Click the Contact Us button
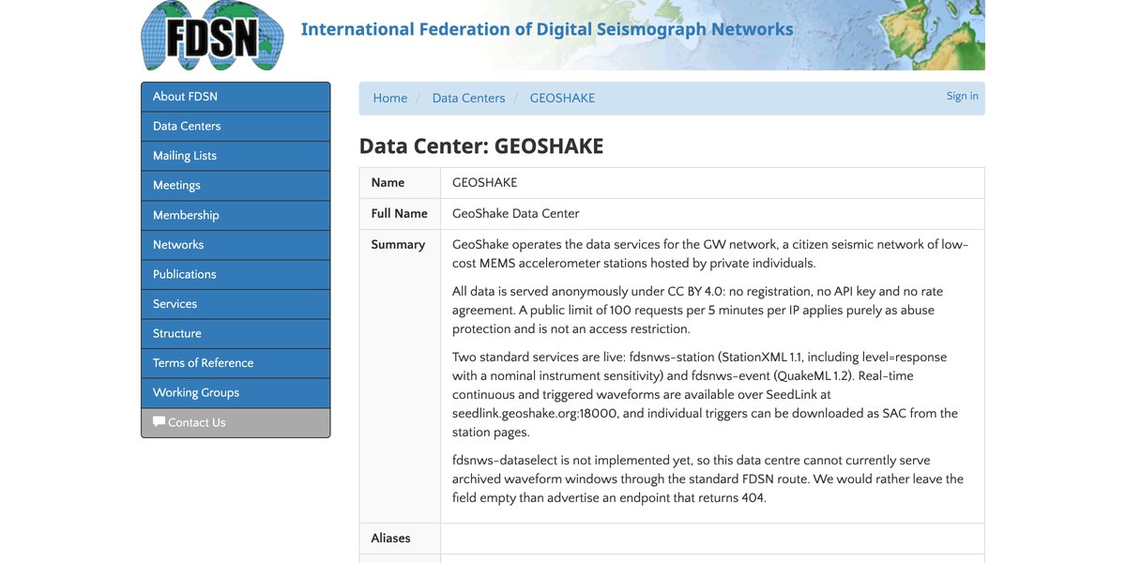1126x563 pixels. pos(236,422)
